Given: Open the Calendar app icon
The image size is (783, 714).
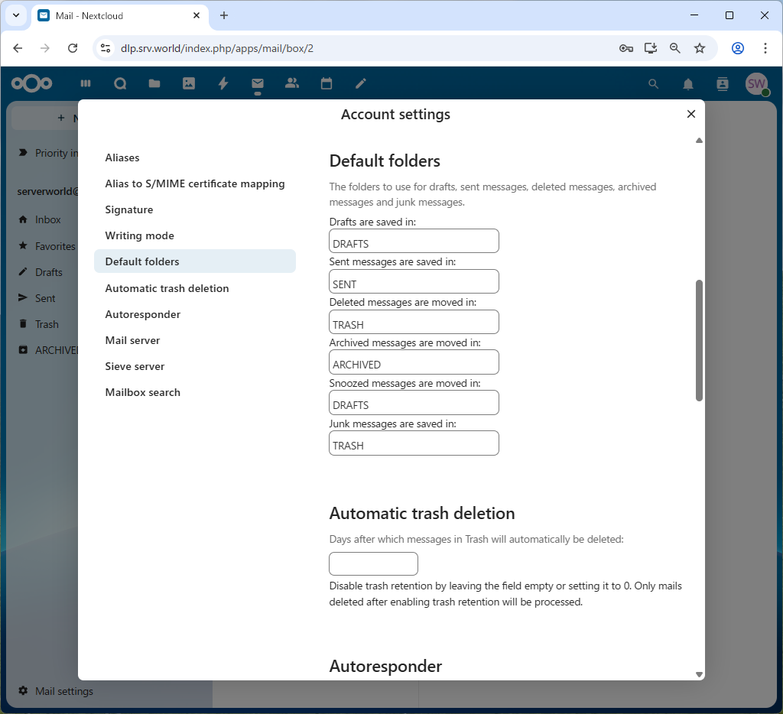Looking at the screenshot, I should [x=326, y=83].
